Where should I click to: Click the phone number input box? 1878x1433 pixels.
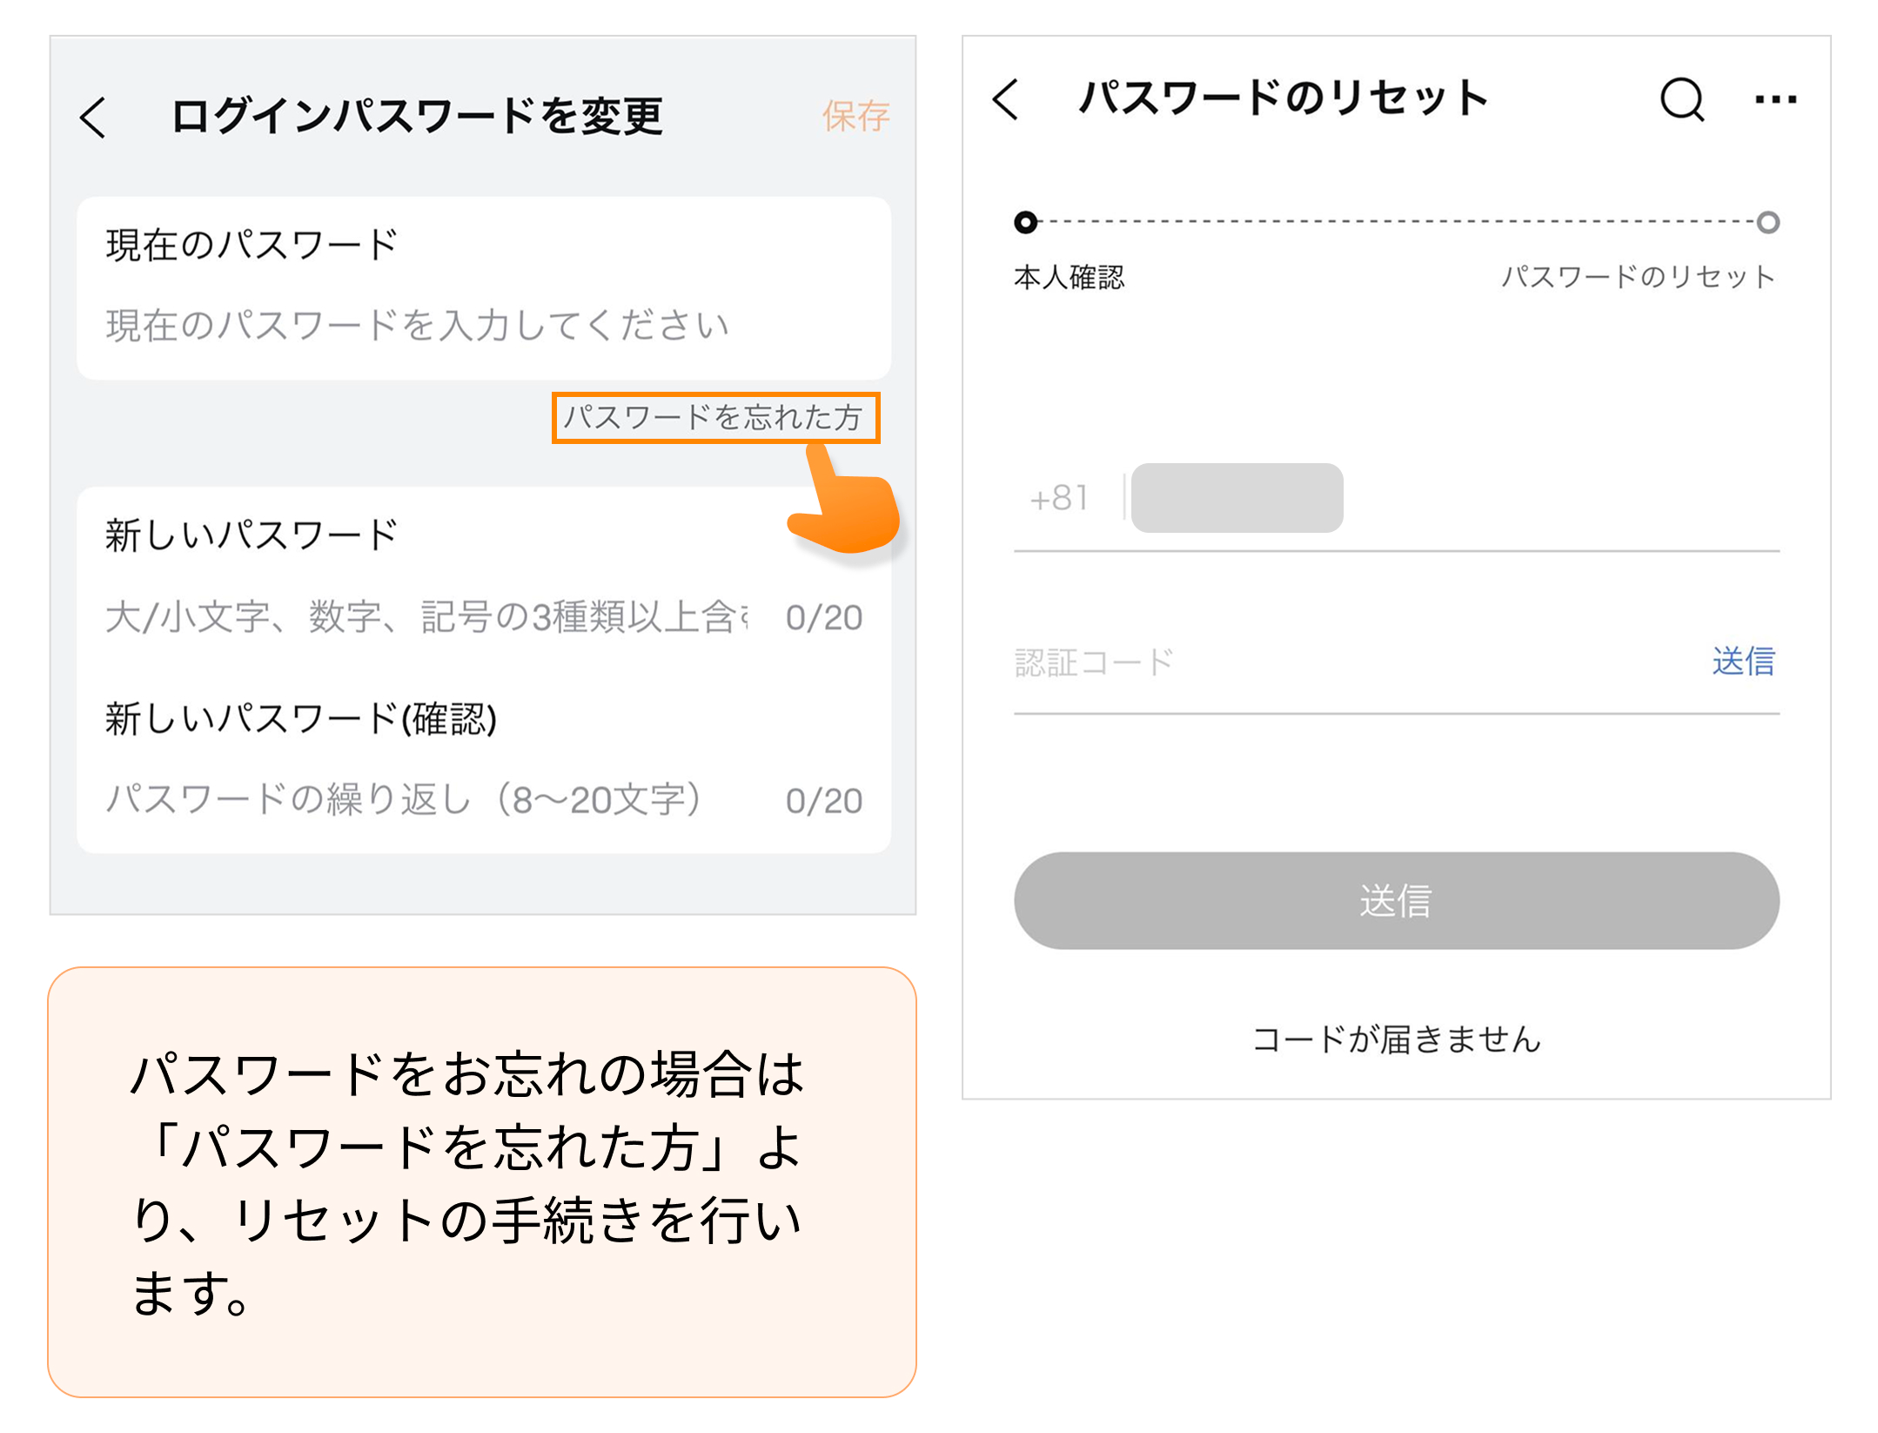(x=1237, y=498)
